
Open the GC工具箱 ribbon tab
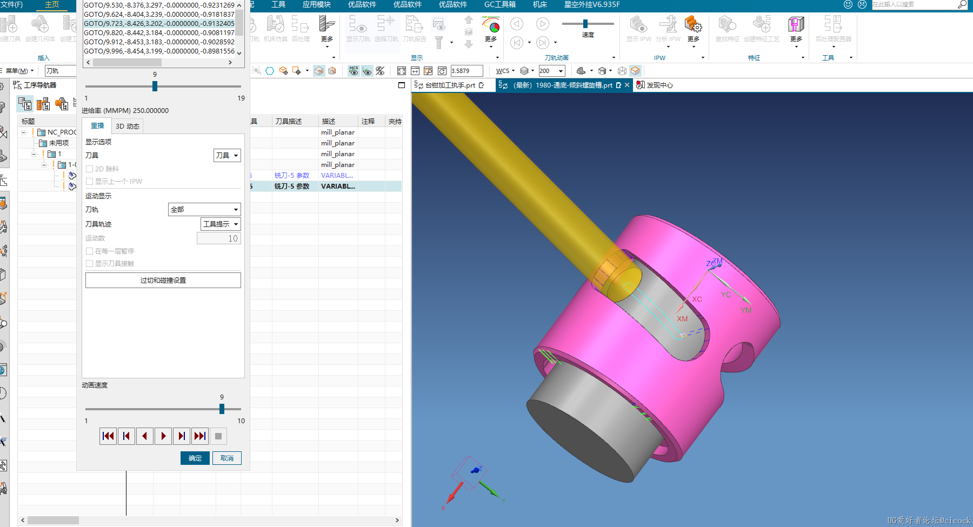[x=500, y=5]
